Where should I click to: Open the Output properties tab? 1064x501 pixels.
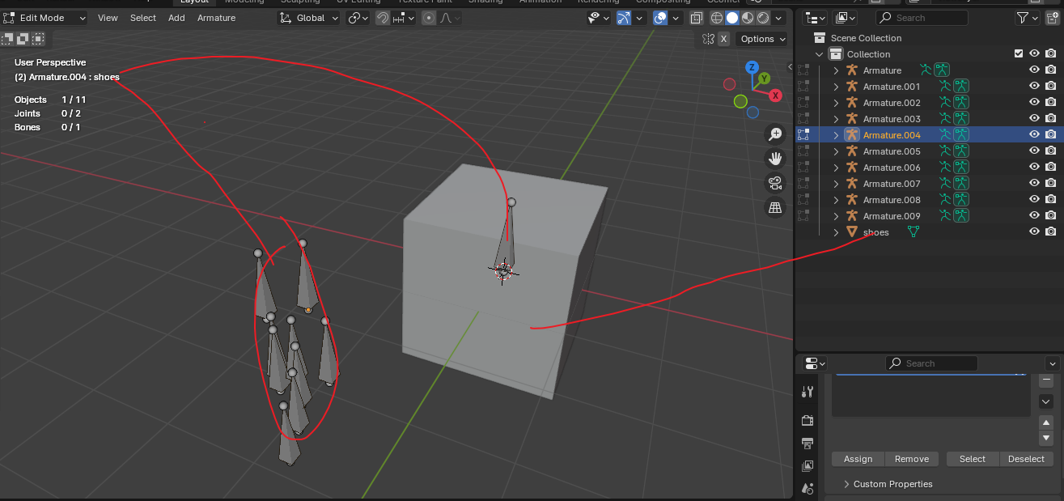(808, 443)
